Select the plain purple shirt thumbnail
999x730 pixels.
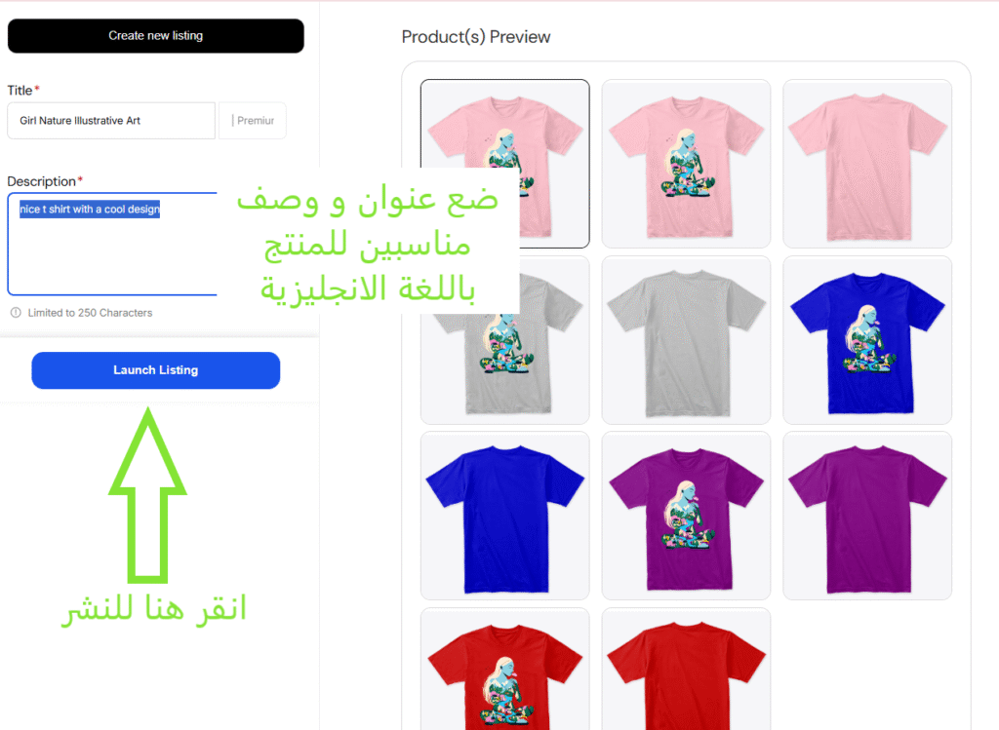point(867,516)
